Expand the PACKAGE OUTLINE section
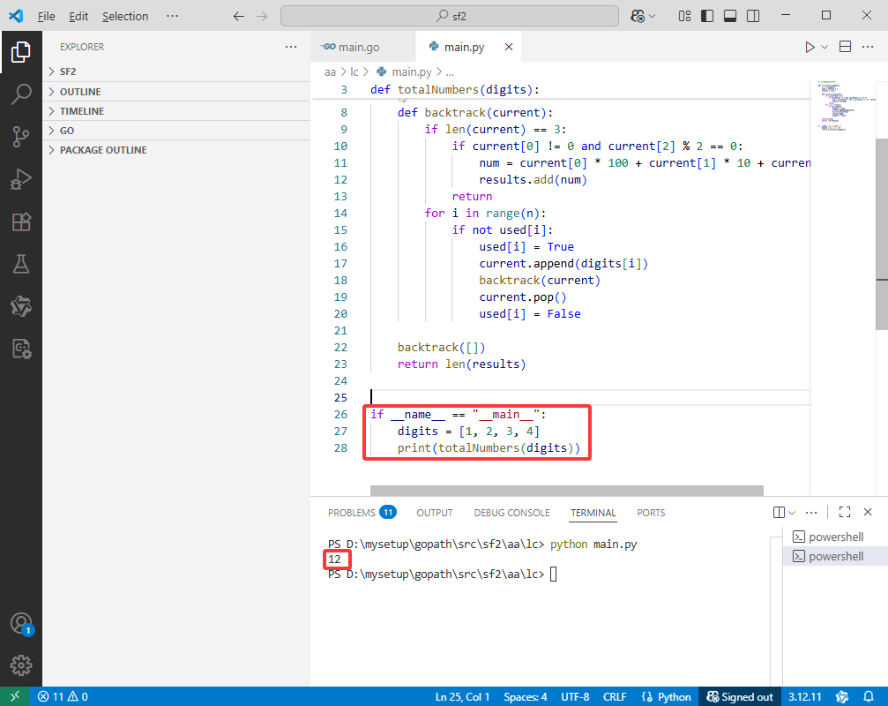The image size is (888, 706). tap(176, 150)
